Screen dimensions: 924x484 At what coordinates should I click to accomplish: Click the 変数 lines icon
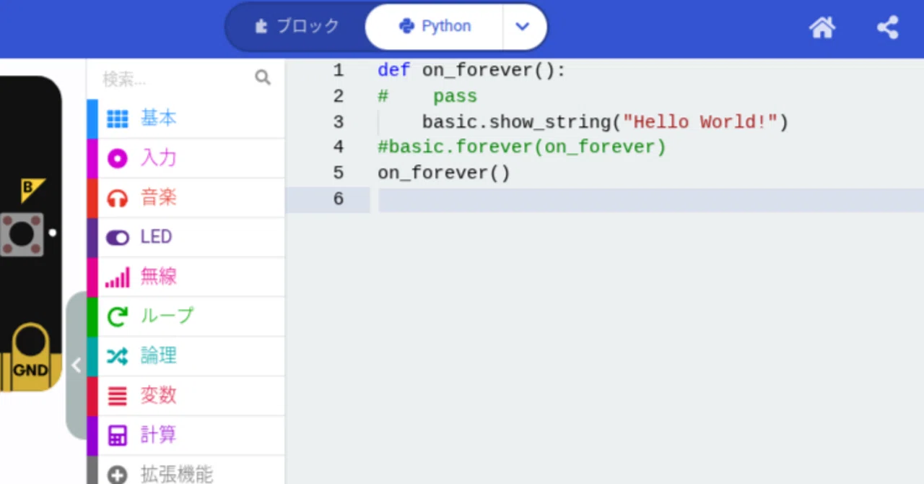pyautogui.click(x=117, y=396)
